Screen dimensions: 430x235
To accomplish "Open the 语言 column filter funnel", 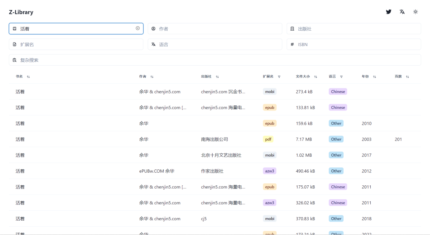I will point(342,76).
